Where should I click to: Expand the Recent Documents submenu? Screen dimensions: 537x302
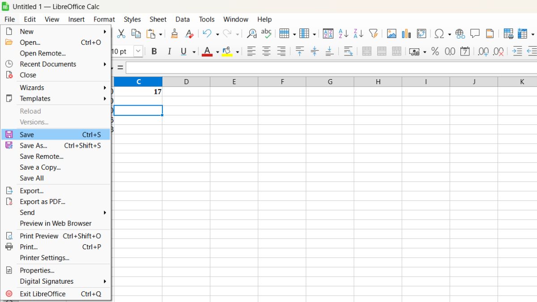[x=56, y=64]
